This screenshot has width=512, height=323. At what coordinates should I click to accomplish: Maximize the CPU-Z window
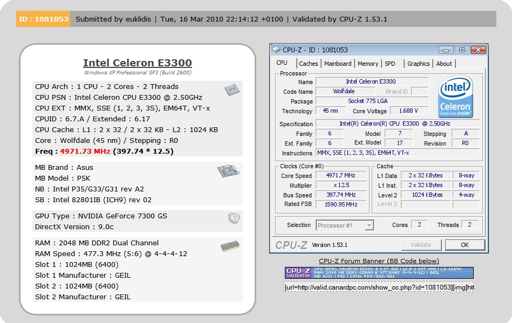462,50
